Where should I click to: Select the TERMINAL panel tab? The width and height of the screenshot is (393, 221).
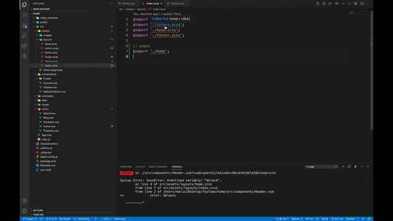click(177, 166)
